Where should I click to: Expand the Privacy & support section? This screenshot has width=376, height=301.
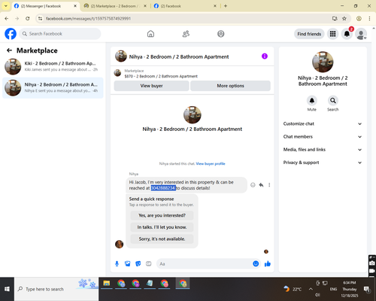323,163
